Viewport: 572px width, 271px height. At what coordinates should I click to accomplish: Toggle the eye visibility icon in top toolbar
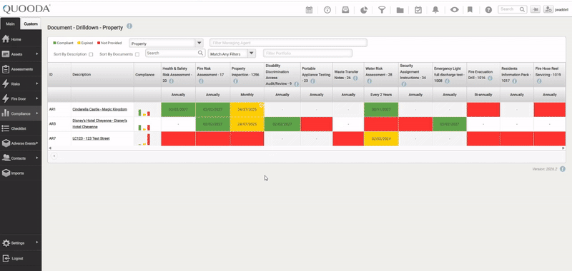tap(454, 10)
